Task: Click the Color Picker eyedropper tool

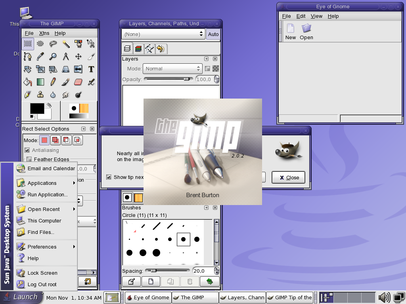Action: coord(40,57)
